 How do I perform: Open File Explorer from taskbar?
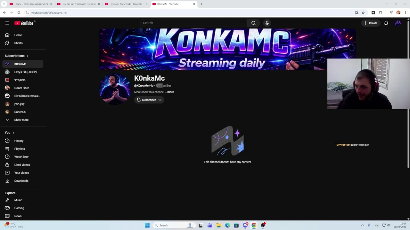[219, 225]
